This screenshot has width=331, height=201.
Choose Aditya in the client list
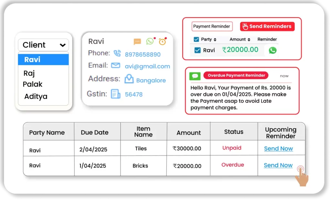(36, 96)
